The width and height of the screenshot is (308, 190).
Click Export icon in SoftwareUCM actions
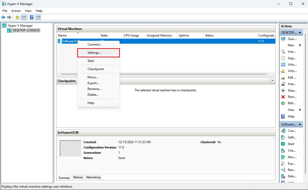[x=283, y=164]
